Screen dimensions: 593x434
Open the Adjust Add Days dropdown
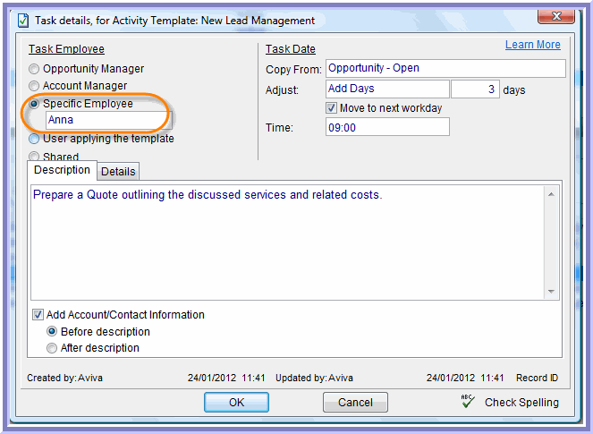(x=387, y=89)
